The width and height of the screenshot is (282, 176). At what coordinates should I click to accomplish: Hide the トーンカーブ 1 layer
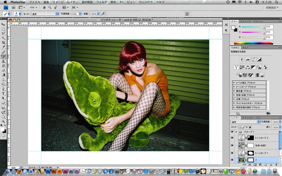coord(232,153)
